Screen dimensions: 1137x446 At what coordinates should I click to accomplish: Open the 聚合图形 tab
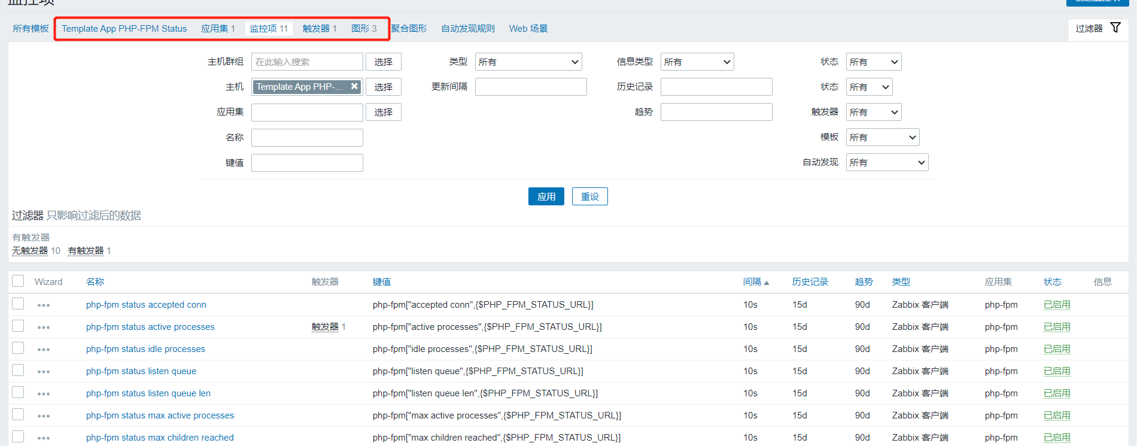409,29
